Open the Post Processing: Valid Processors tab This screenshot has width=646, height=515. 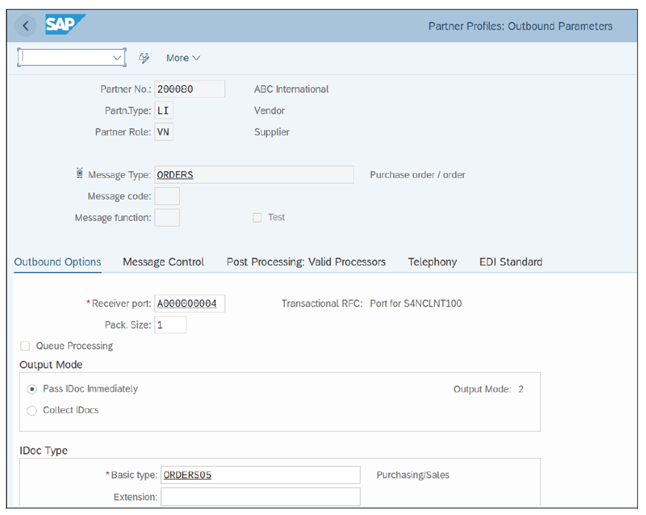(306, 262)
